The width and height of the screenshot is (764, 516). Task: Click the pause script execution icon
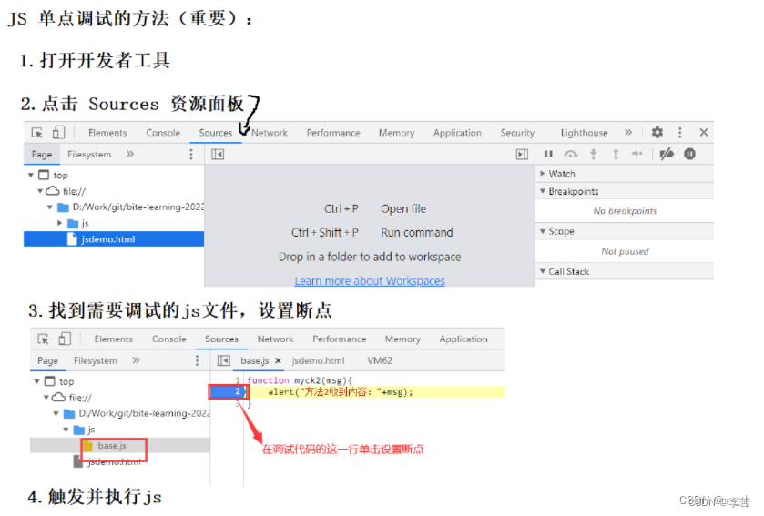548,155
